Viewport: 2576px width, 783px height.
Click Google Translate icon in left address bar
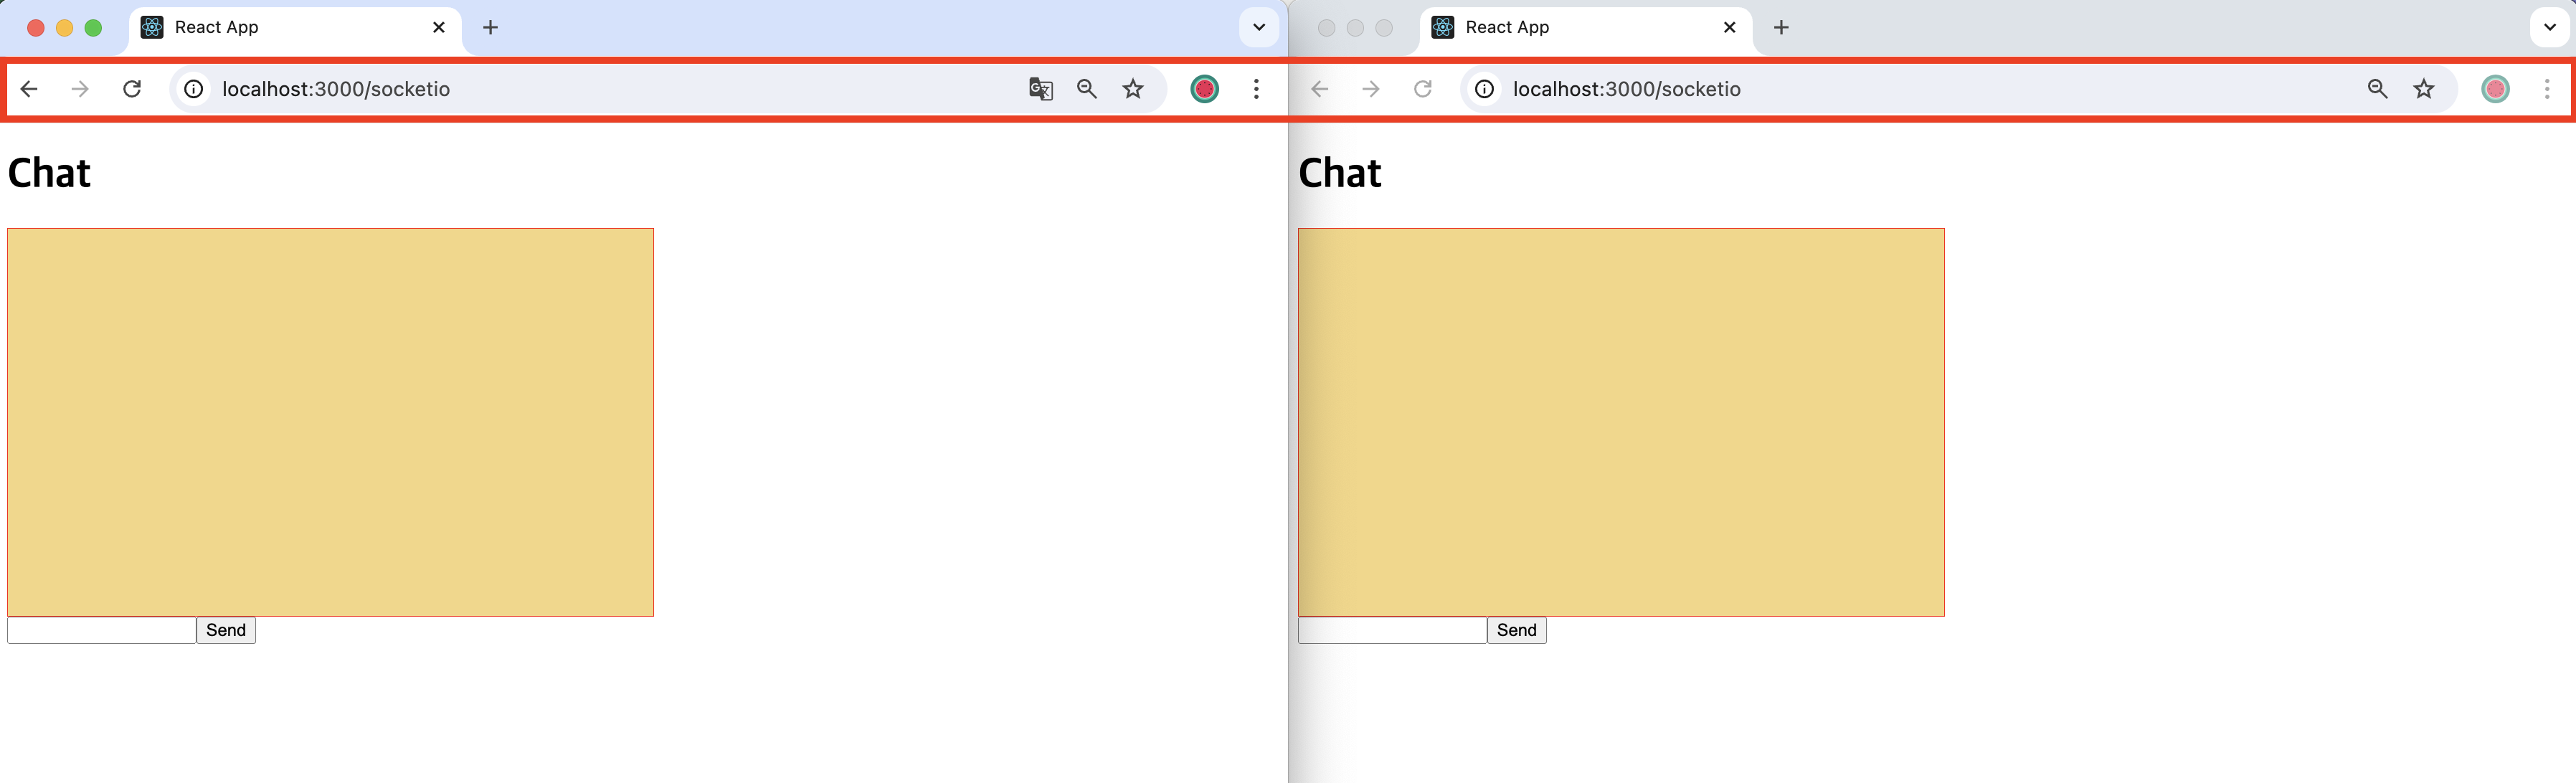pyautogui.click(x=1040, y=89)
